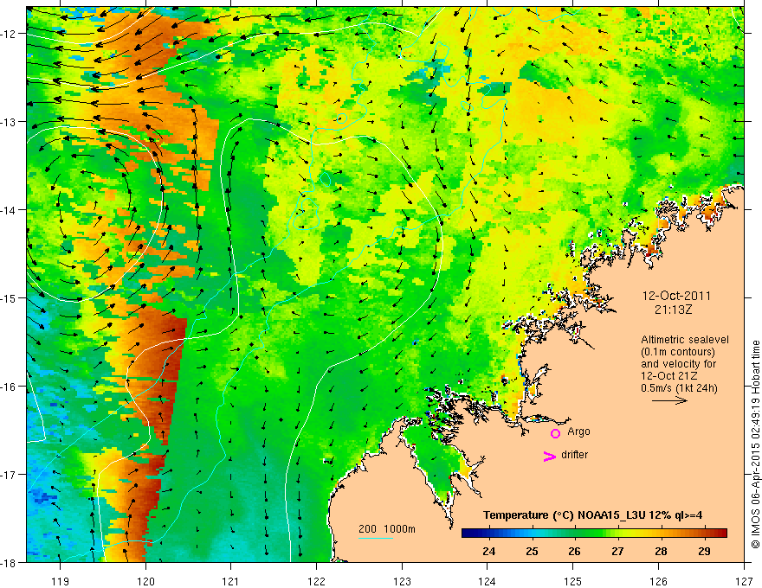
Task: Click the 'Argo' legend label
Action: [x=578, y=431]
